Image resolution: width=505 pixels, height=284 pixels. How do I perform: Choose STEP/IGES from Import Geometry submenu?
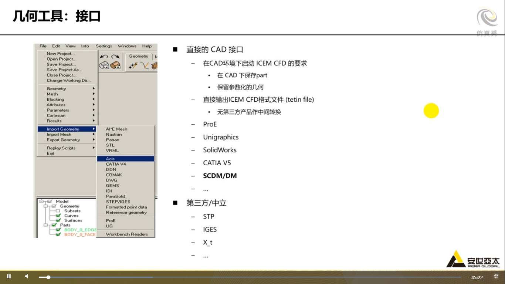pos(118,202)
